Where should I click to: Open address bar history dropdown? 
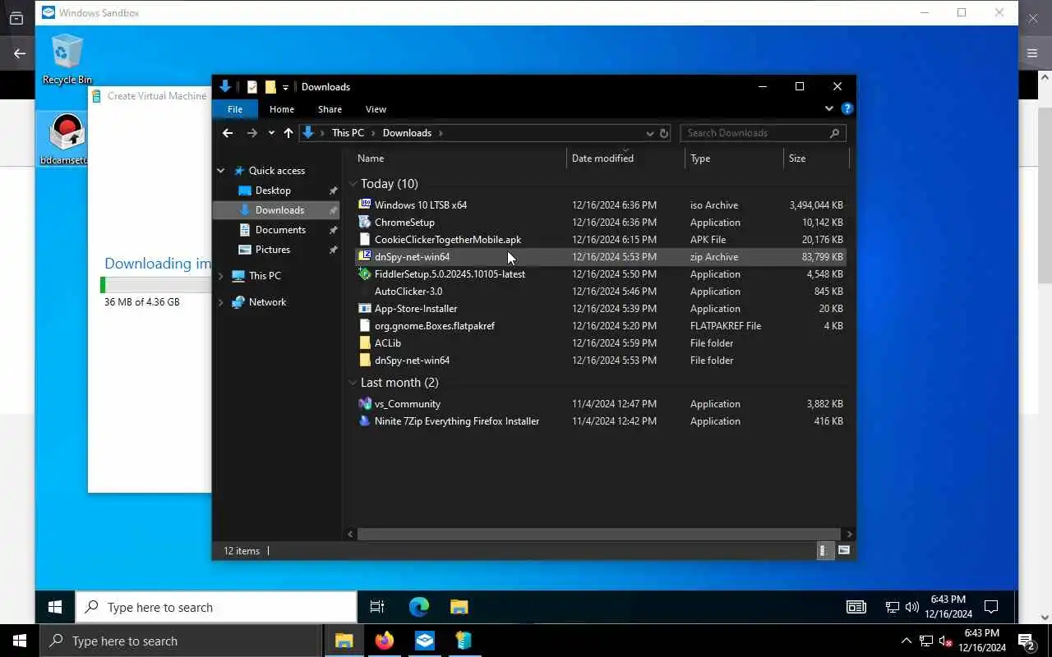[649, 133]
